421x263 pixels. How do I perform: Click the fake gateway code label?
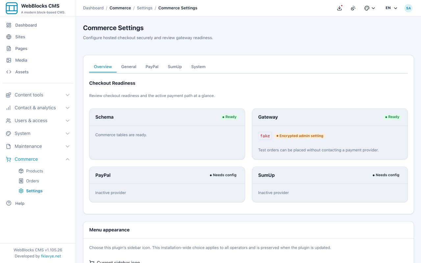point(265,136)
